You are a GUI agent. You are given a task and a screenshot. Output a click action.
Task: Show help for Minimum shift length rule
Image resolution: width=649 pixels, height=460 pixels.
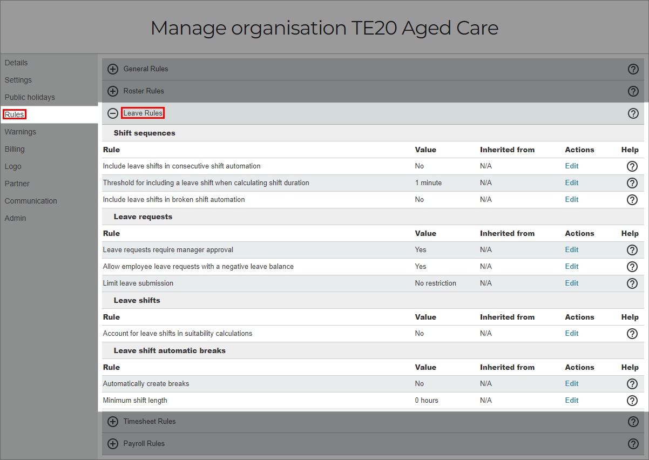[632, 401]
